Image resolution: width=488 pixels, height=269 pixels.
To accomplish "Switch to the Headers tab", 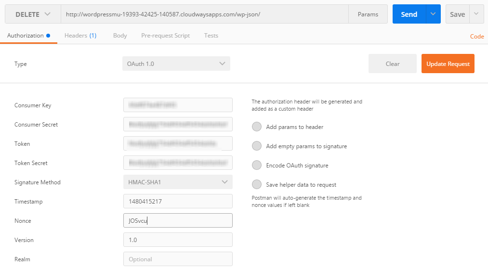I will [80, 36].
